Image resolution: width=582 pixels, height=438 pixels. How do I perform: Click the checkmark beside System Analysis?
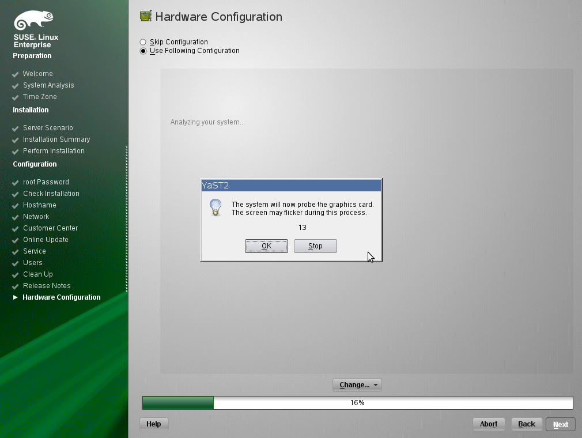click(15, 86)
